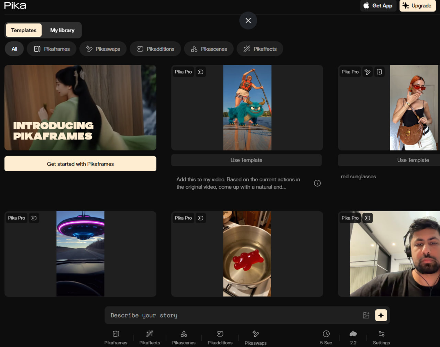Select the Pikaffects magic wand tool below prompt

150,334
